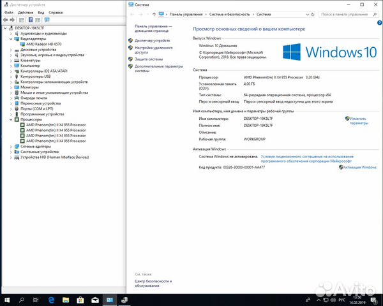Select Мыши и иные указывающие устройства icon
Image resolution: width=383 pixels, height=306 pixels.
[x=17, y=92]
